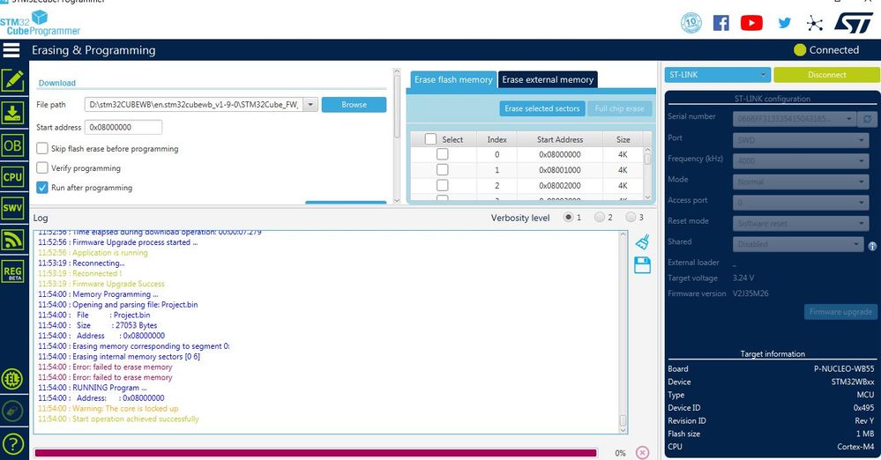The image size is (881, 460).
Task: Click the sector table vertical scrollbar
Action: coord(647,174)
